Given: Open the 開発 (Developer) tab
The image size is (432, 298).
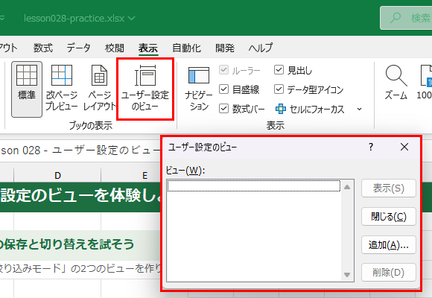Looking at the screenshot, I should click(225, 48).
